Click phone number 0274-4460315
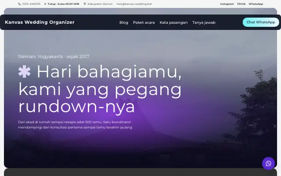The height and width of the screenshot is (176, 281). tap(31, 4)
